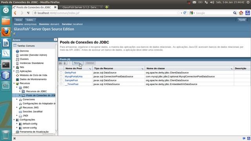
Task: Open network indicator in top panel
Action: (x=206, y=2)
